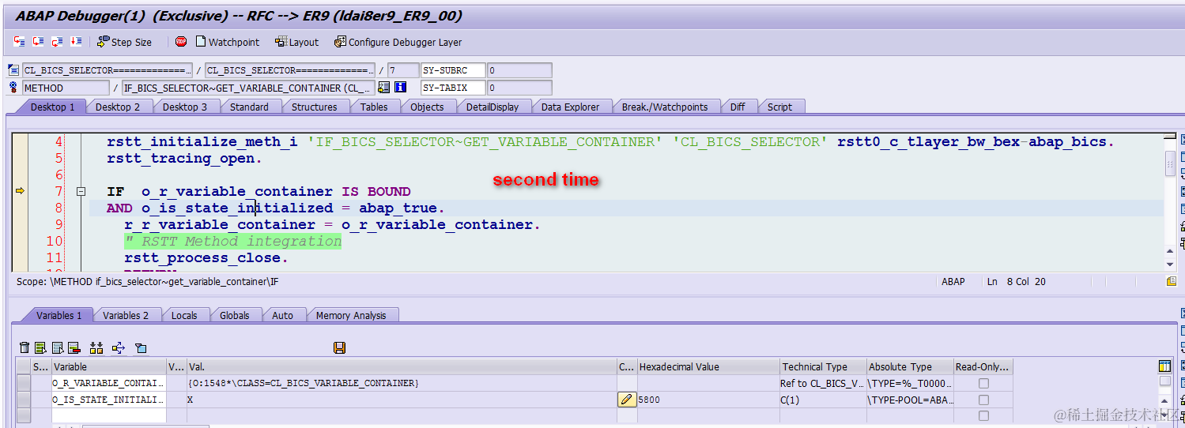Toggle Read-Only checkbox for O_R_VARIABLE_CONTAI row

point(983,383)
